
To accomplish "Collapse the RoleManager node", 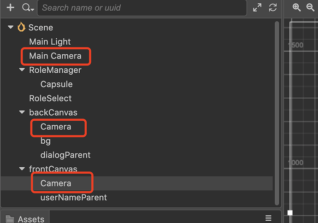I will [22, 70].
